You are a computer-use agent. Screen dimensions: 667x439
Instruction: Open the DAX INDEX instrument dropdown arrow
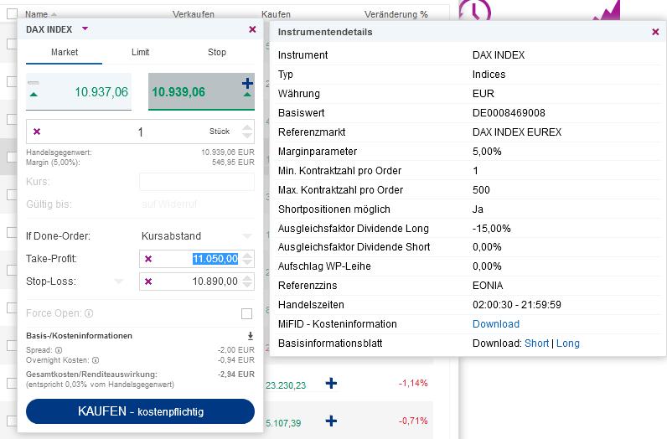point(85,29)
